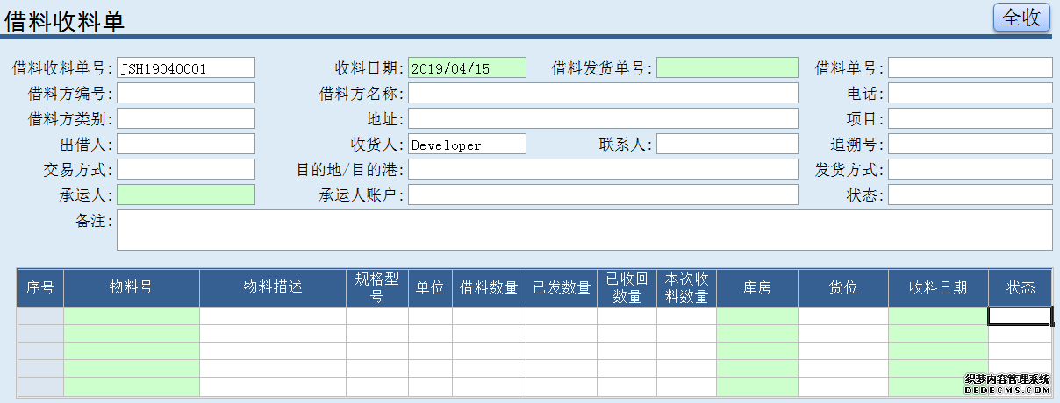Select the 目的地/目的港 input field
Viewport: 1060px width, 403px height.
pyautogui.click(x=603, y=170)
